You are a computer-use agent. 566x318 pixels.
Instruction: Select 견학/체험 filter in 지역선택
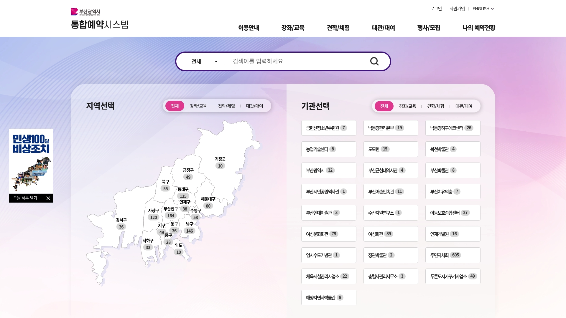pos(226,106)
